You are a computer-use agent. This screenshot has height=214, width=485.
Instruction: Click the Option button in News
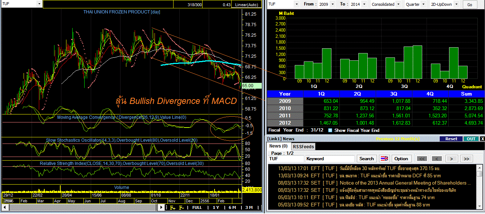point(401,159)
